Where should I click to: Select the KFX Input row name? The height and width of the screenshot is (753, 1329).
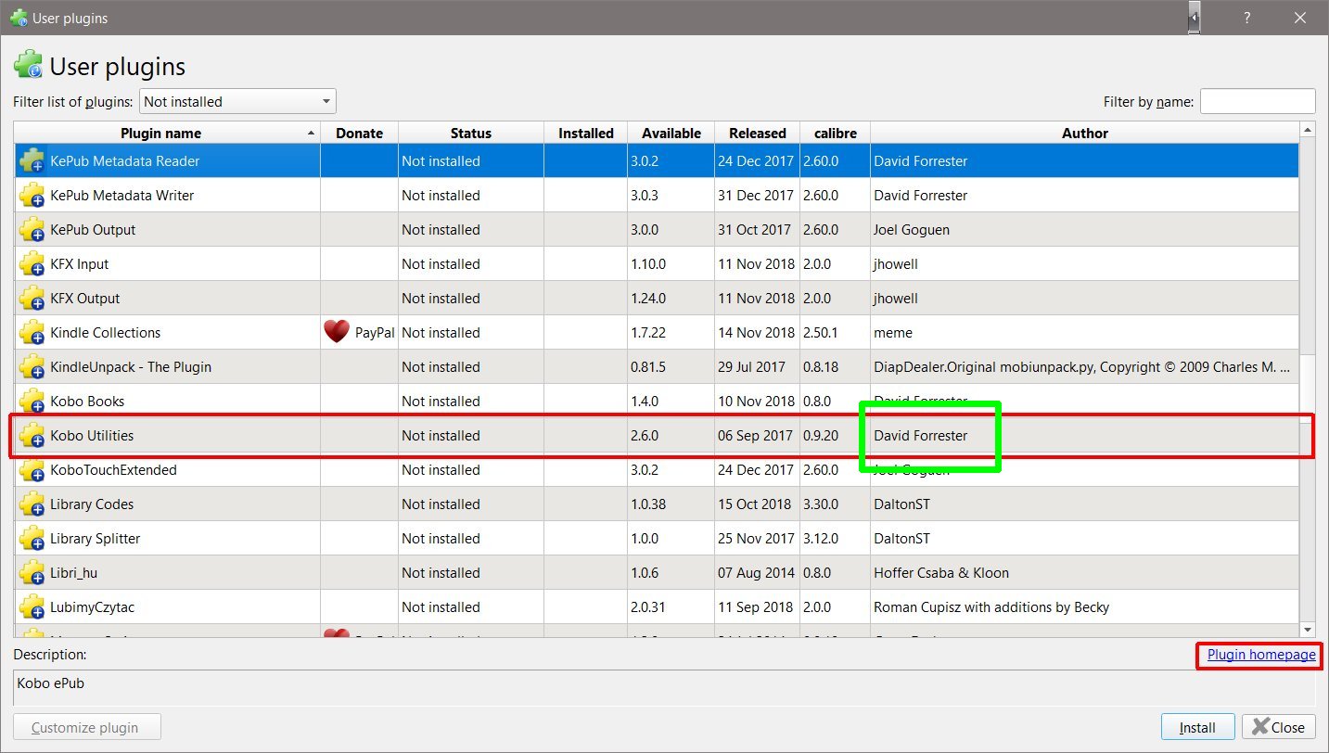(80, 263)
